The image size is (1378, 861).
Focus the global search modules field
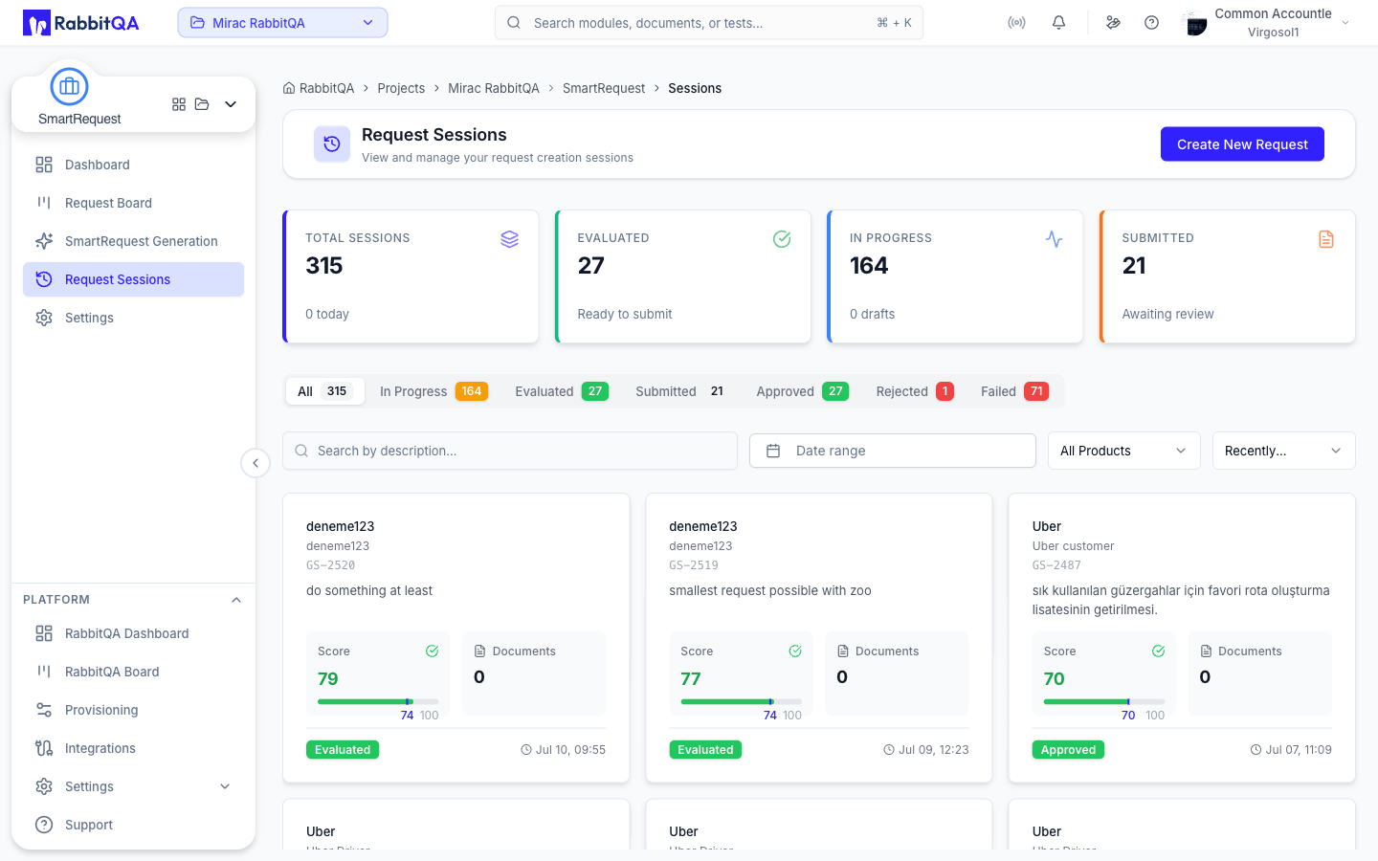[709, 23]
